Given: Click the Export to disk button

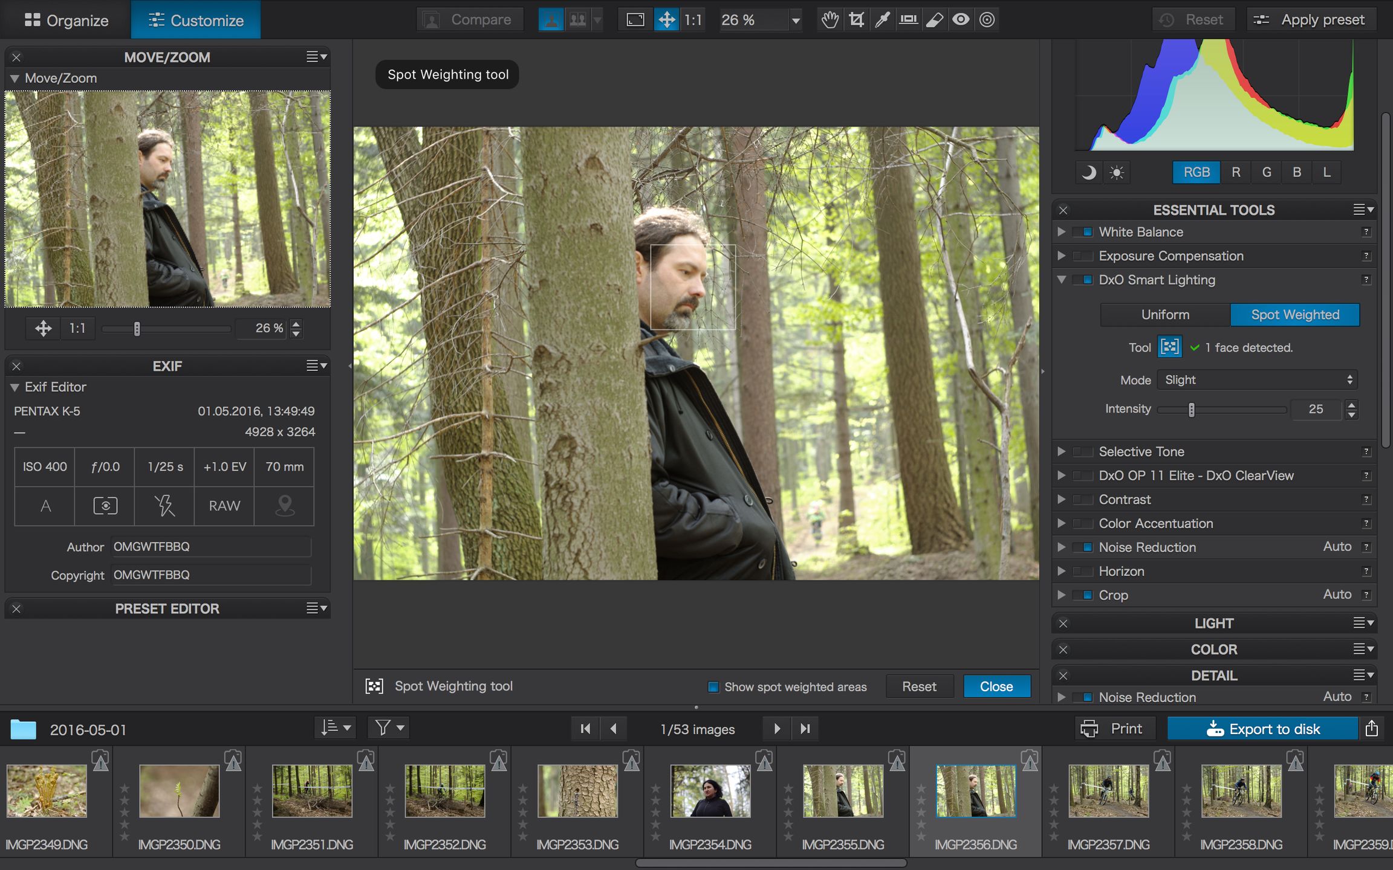Looking at the screenshot, I should (x=1262, y=729).
